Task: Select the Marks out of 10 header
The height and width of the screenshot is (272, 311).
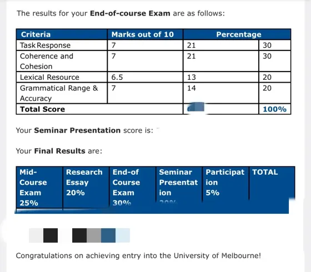Action: pyautogui.click(x=145, y=34)
